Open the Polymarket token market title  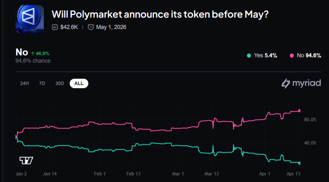point(160,14)
